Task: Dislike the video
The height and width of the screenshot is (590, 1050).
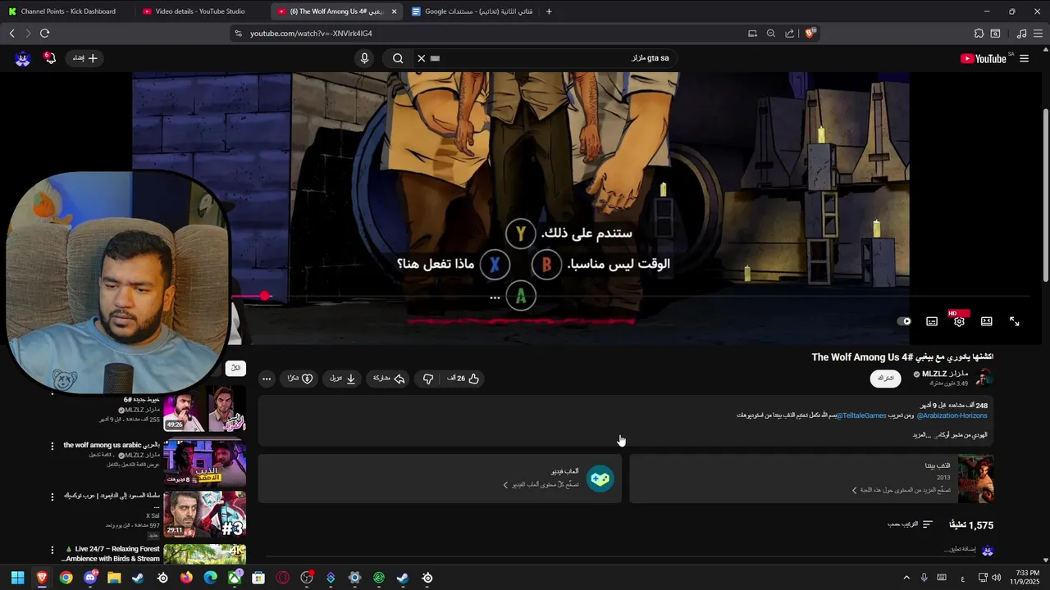Action: pos(427,379)
